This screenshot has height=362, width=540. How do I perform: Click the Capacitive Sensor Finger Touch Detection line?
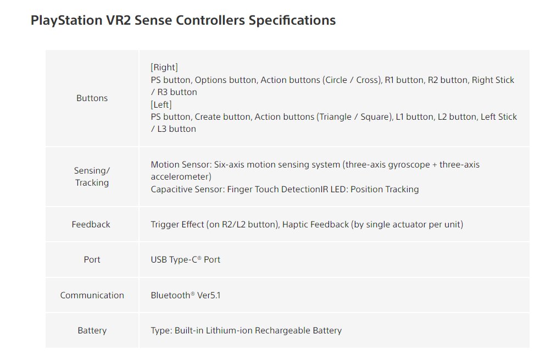click(x=285, y=190)
